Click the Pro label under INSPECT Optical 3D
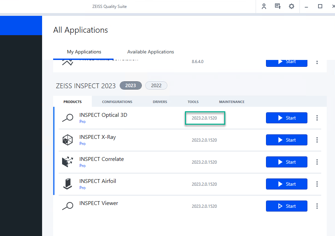 (x=82, y=122)
